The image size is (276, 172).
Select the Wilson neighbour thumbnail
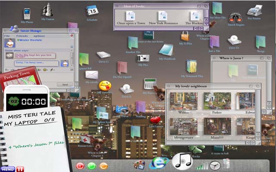pos(184,101)
